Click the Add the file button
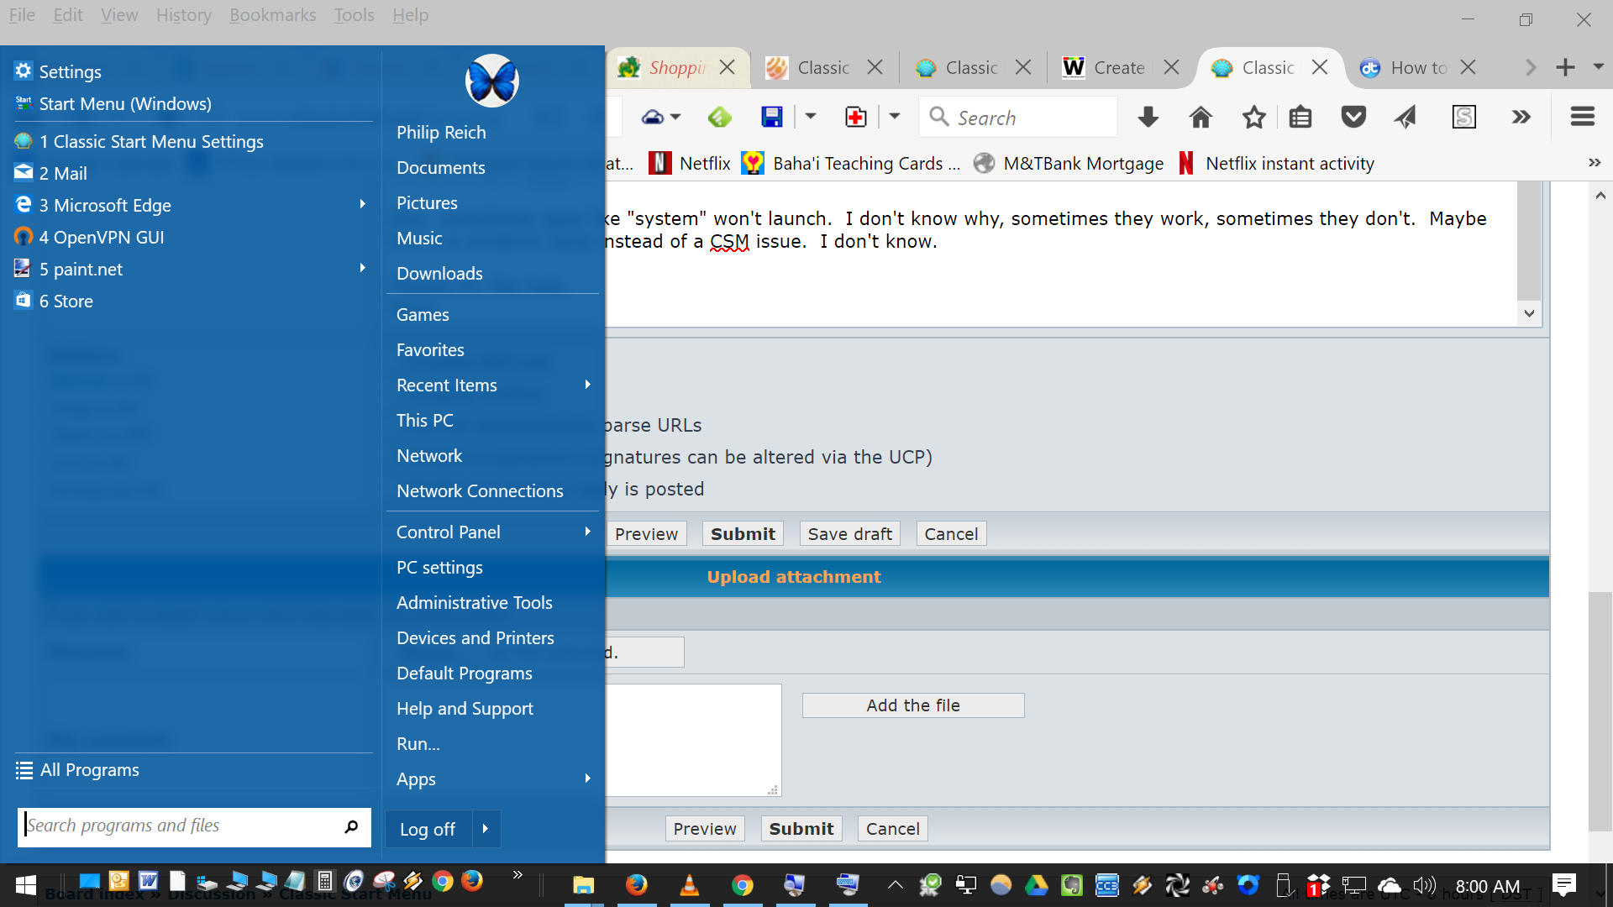This screenshot has width=1613, height=907. click(912, 705)
